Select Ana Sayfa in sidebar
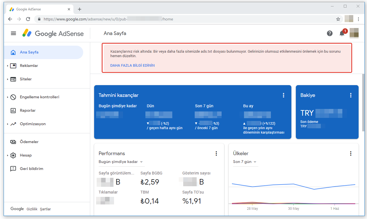 point(29,52)
